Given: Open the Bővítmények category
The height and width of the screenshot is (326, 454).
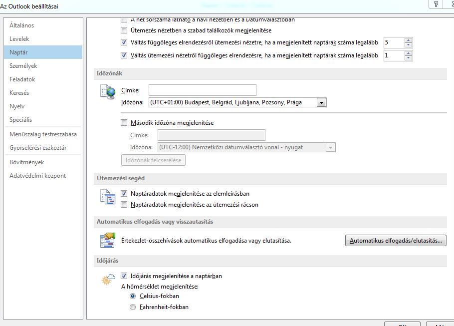Looking at the screenshot, I should coord(43,162).
